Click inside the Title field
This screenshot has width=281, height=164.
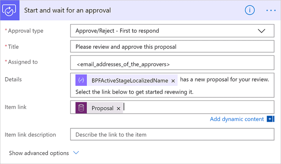[172, 46]
